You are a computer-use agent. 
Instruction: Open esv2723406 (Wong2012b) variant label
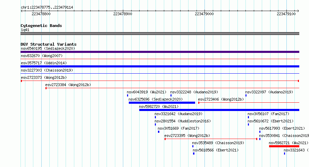(221, 99)
